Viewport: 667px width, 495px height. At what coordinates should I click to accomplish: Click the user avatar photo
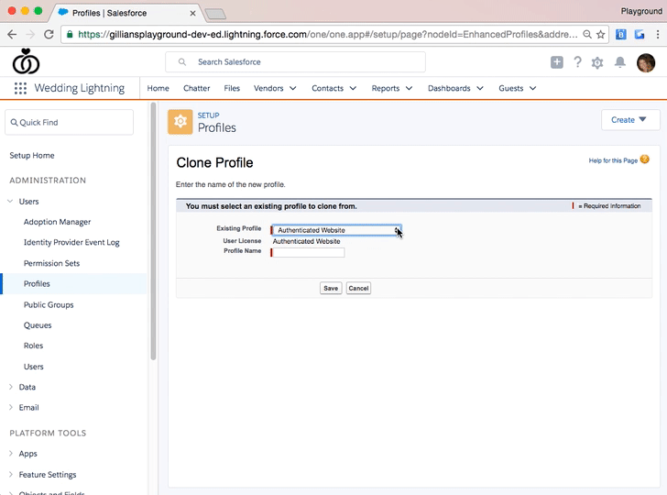(646, 63)
